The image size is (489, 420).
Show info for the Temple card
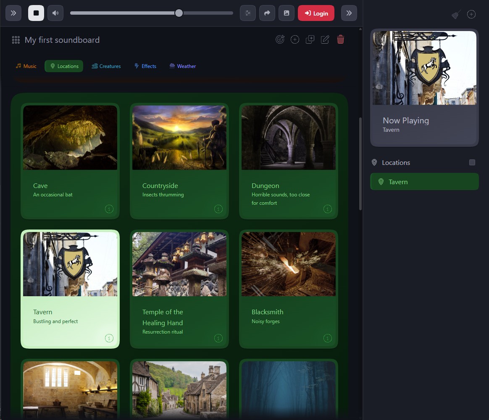pos(218,338)
